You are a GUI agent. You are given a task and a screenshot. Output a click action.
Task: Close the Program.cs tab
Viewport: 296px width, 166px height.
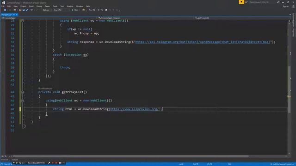tap(17, 15)
